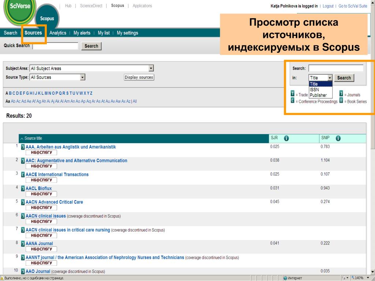Click the Conference Proceedings legend icon
375x281 pixels.
(x=293, y=100)
